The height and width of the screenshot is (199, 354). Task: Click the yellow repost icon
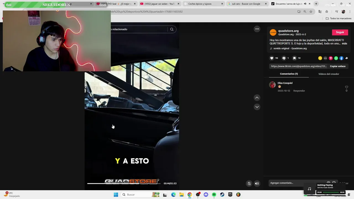click(x=320, y=58)
